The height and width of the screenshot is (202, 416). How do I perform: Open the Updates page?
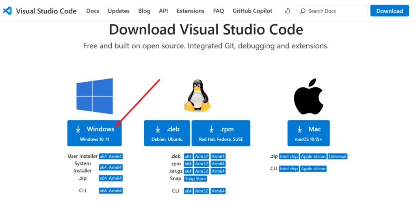[119, 11]
